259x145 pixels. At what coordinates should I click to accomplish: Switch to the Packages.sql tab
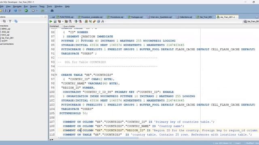(x=135, y=17)
